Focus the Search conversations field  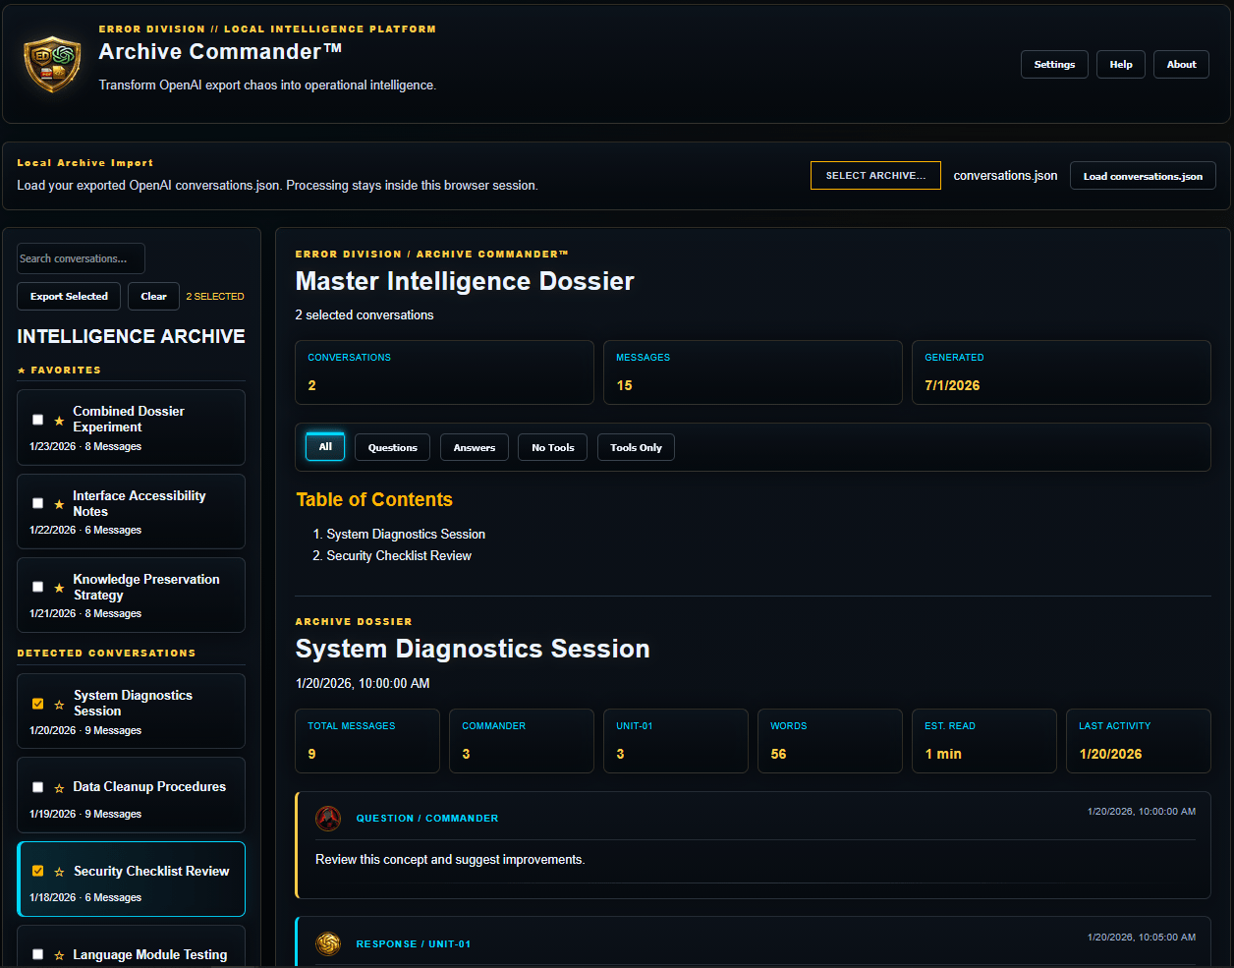81,258
